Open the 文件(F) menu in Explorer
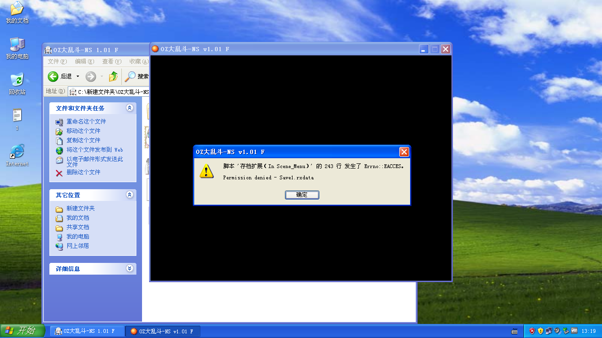 pos(57,61)
